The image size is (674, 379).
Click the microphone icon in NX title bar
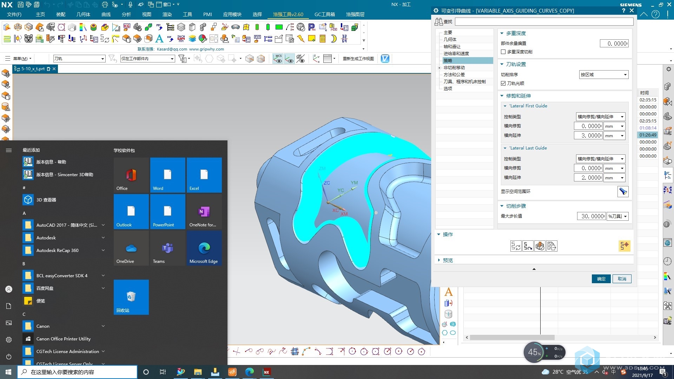click(x=130, y=5)
